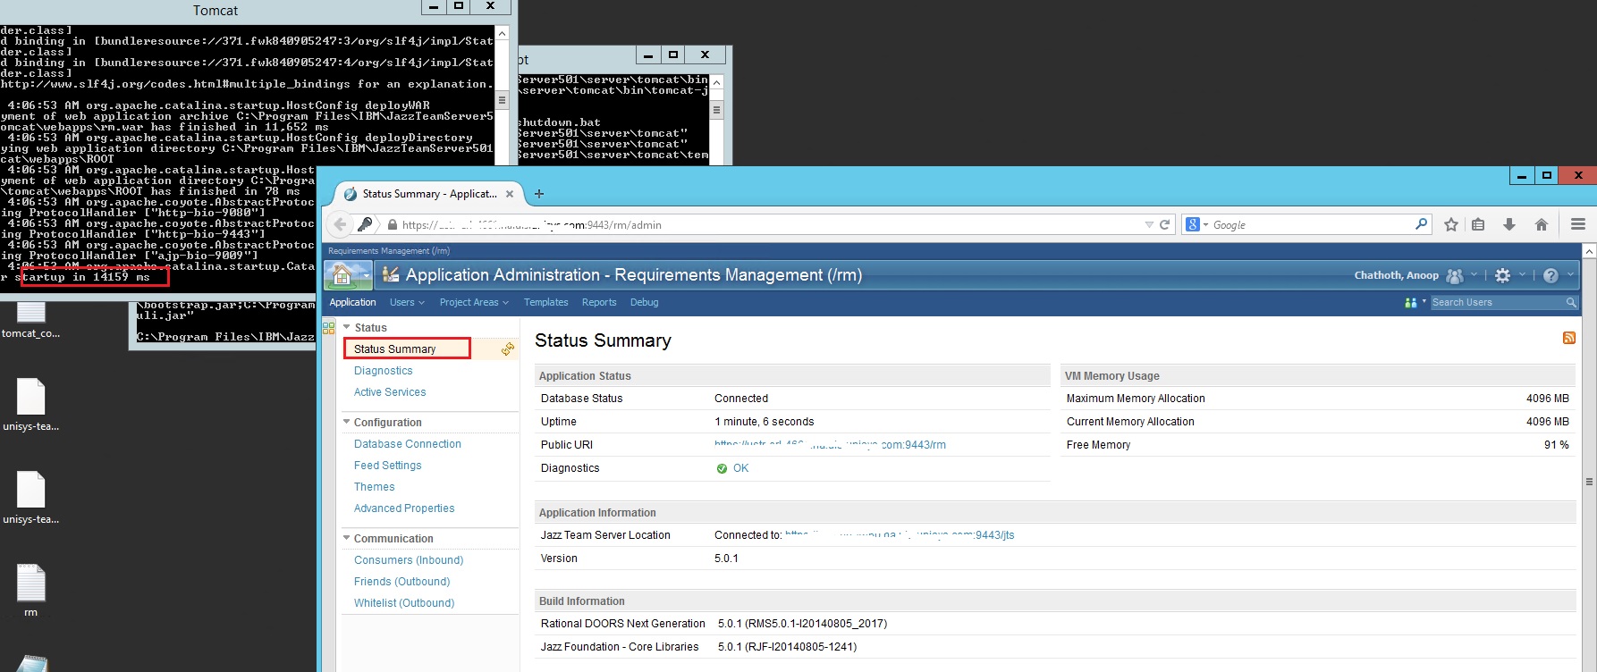
Task: Open the Debug menu item
Action: coord(644,302)
